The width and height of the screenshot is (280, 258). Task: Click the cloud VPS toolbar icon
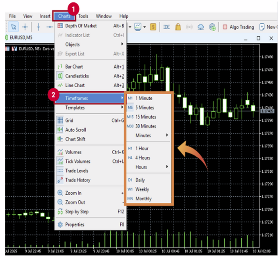[201, 27]
